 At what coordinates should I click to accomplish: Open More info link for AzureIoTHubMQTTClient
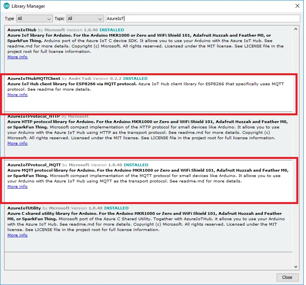click(17, 95)
